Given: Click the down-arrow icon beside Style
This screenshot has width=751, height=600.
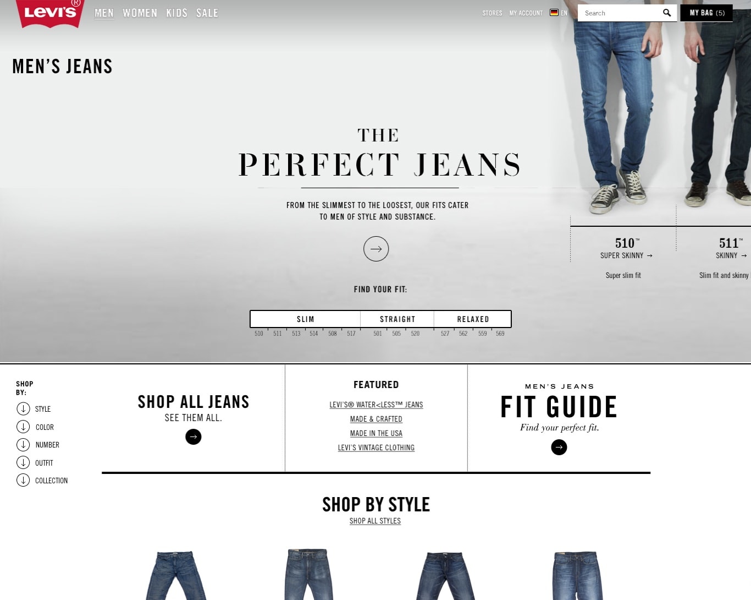Looking at the screenshot, I should pos(23,408).
